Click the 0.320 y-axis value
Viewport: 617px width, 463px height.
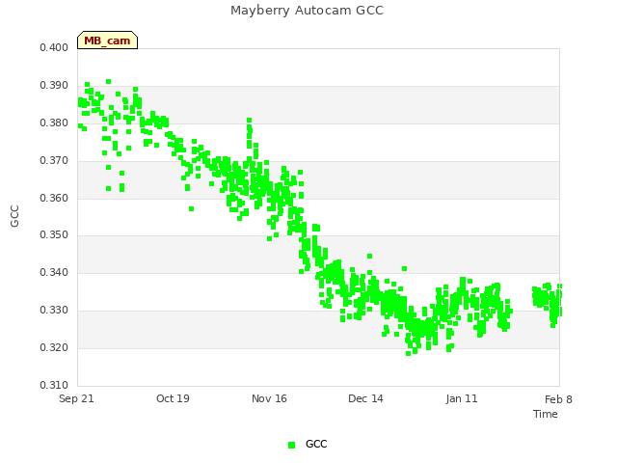pyautogui.click(x=54, y=347)
